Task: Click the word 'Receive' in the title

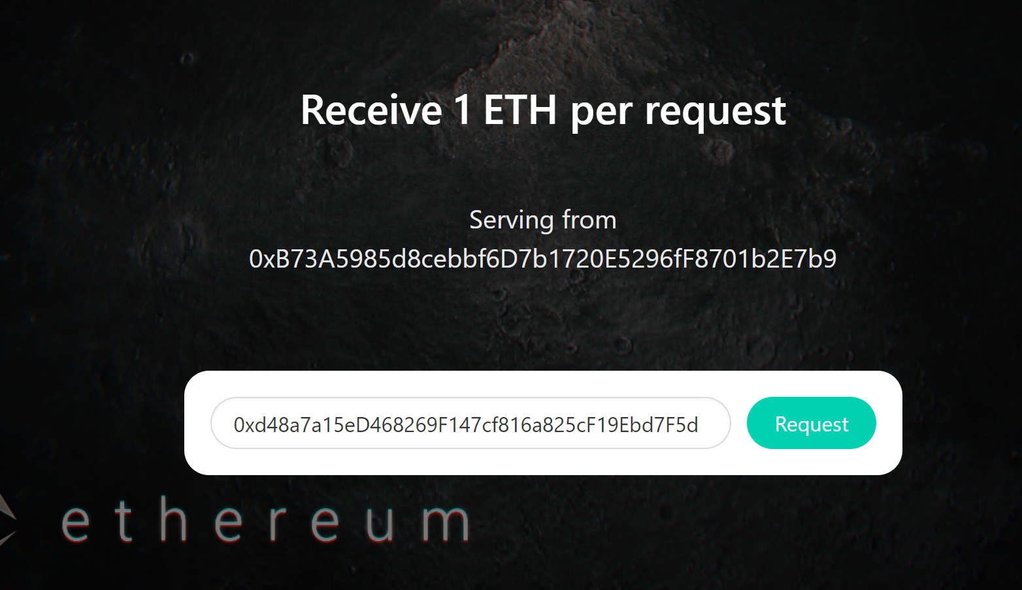Action: pyautogui.click(x=371, y=110)
